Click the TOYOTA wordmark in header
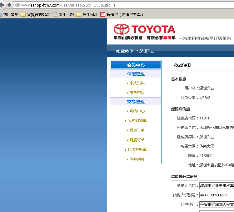Viewport: 234px width, 212px height. click(153, 29)
